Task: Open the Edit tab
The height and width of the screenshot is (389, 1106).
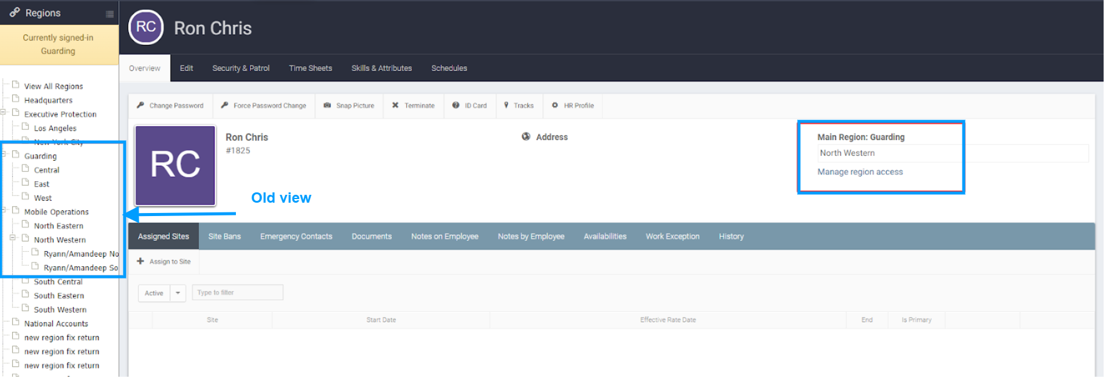Action: click(x=187, y=68)
